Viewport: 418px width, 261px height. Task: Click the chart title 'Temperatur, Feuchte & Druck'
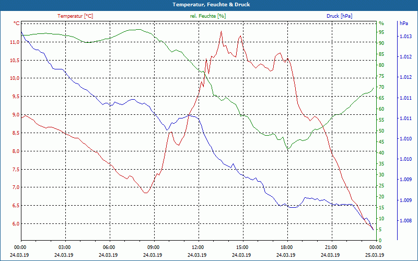click(x=211, y=5)
